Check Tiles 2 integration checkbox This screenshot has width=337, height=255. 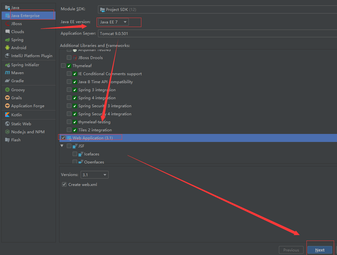69,130
